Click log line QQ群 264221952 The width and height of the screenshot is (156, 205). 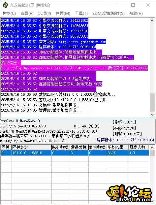coord(45,20)
